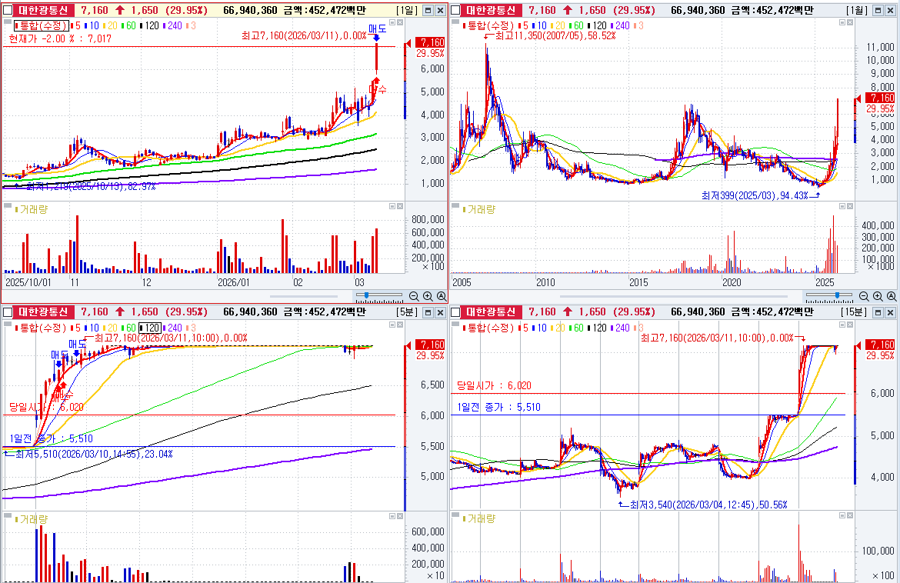This screenshot has width=900, height=583.
Task: Select the 거래량 volume label in the daily panel
Action: [x=32, y=209]
